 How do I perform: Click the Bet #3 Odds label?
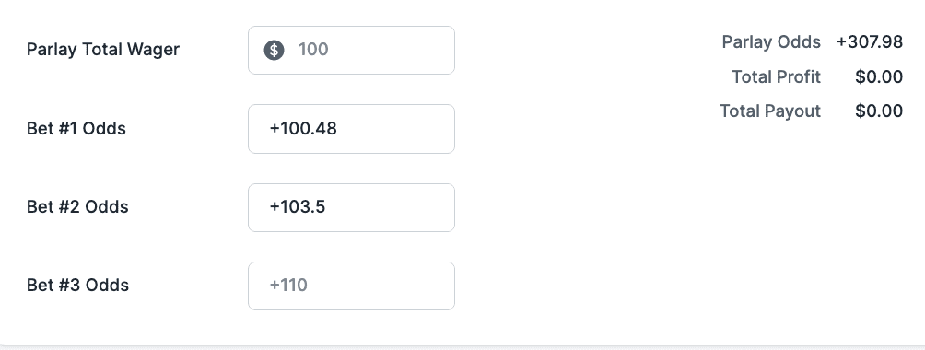click(x=77, y=286)
